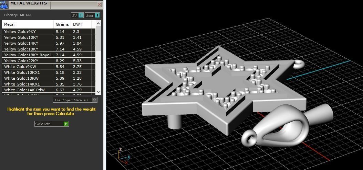Click the Calculate button
The width and height of the screenshot is (363, 170).
tap(51, 124)
